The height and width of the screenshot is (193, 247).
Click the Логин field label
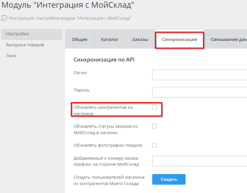[80, 73]
